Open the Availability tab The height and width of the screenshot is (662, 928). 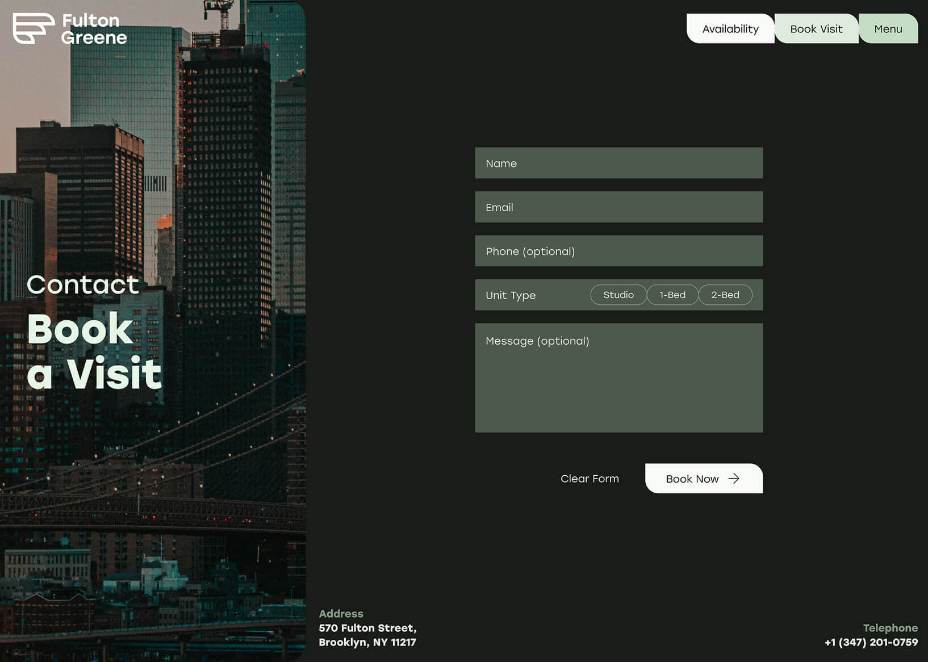[730, 29]
